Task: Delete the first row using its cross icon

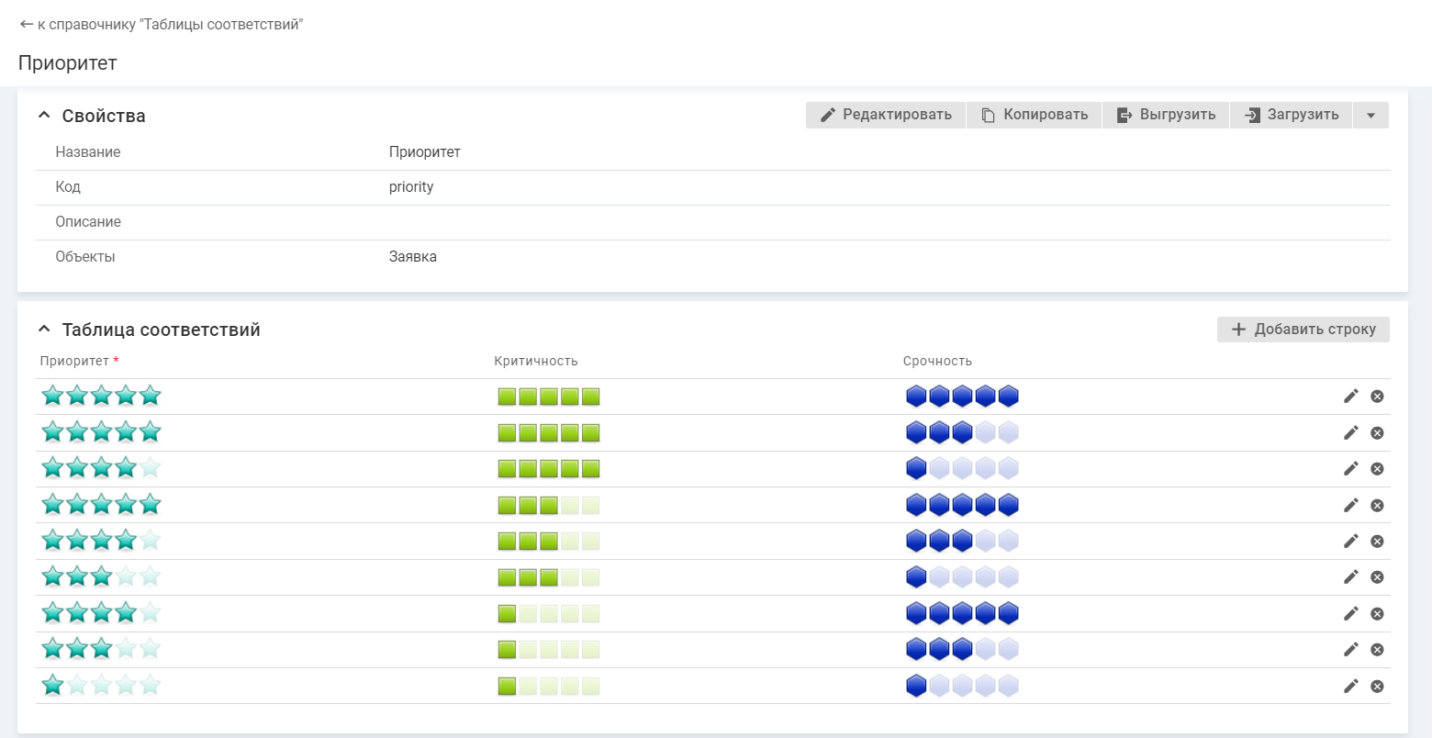Action: (x=1377, y=397)
